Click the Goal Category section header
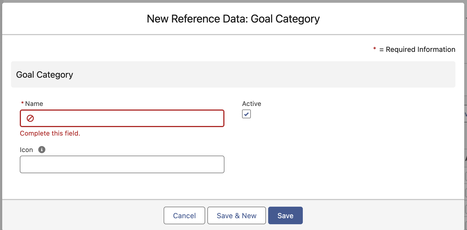 point(45,75)
